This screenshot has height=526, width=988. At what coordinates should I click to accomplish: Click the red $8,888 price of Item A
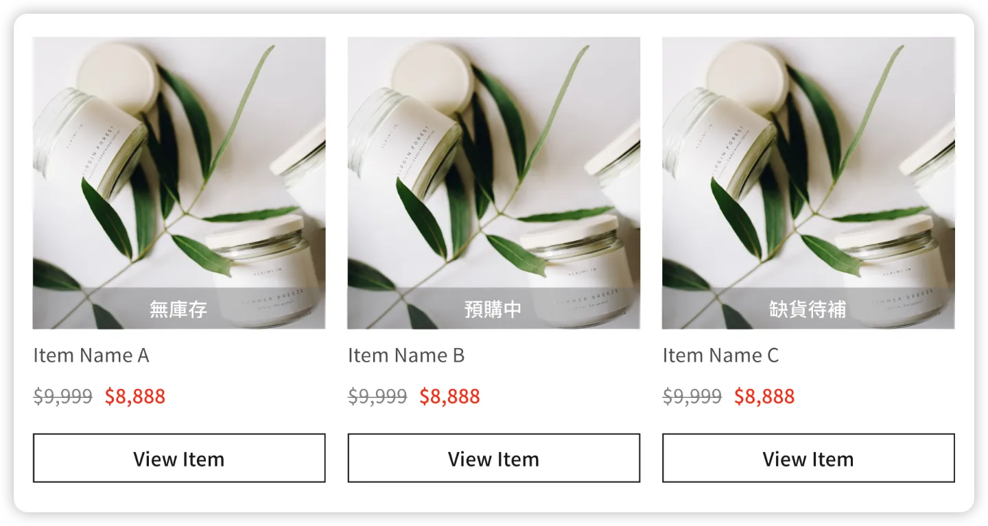tap(135, 397)
